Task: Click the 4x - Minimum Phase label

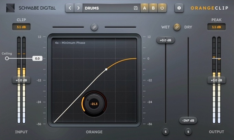Action: pos(70,43)
